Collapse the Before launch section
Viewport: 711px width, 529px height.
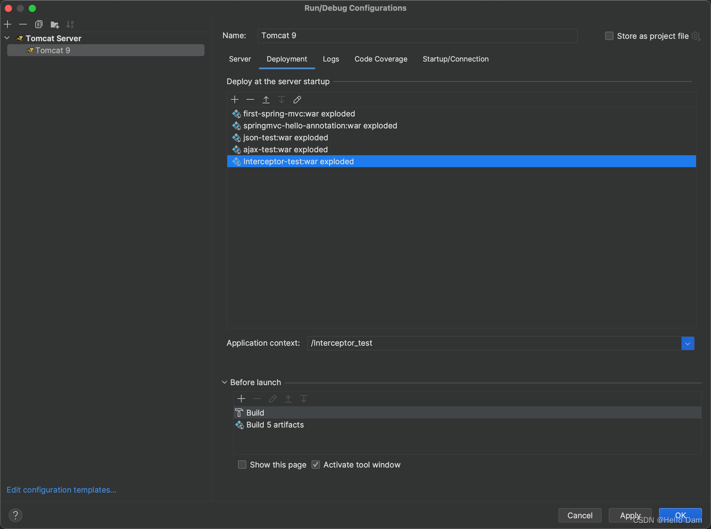[224, 382]
